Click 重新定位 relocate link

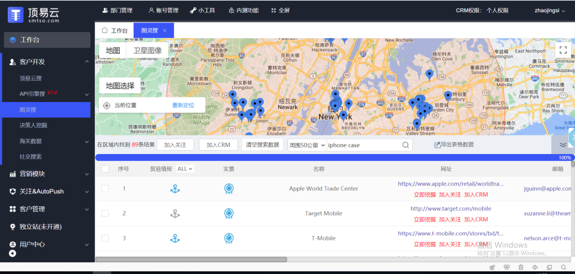click(x=183, y=105)
